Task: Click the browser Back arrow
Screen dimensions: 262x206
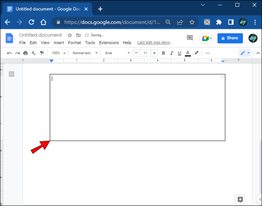Action: [8, 22]
